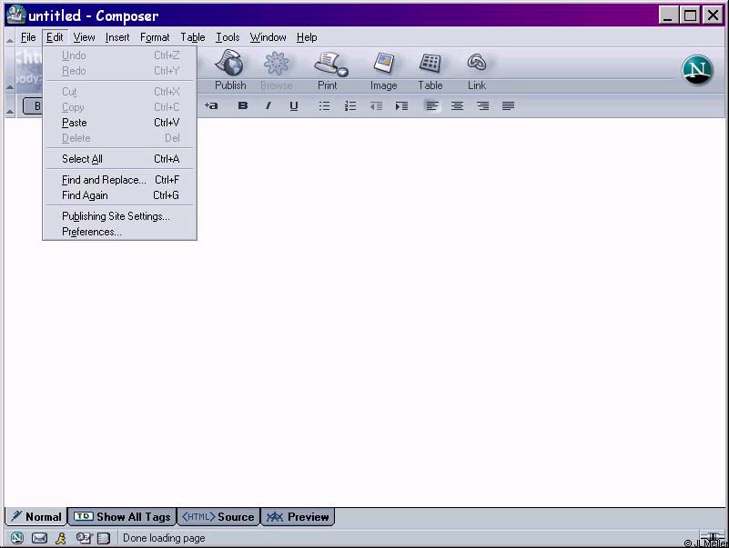The width and height of the screenshot is (729, 548).
Task: Insert a table using Table icon
Action: click(430, 70)
